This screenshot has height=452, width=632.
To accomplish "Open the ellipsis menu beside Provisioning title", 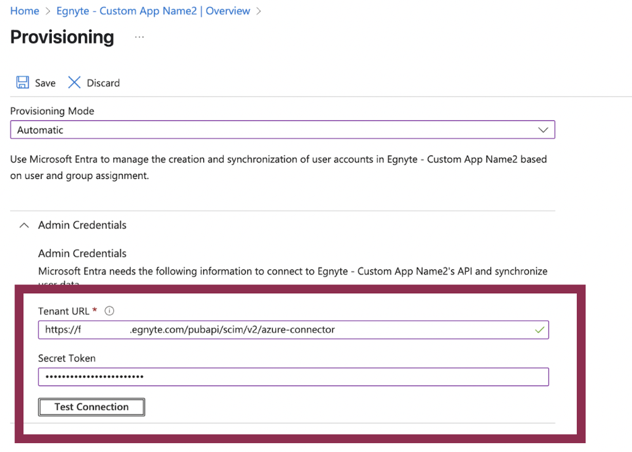I will (140, 38).
